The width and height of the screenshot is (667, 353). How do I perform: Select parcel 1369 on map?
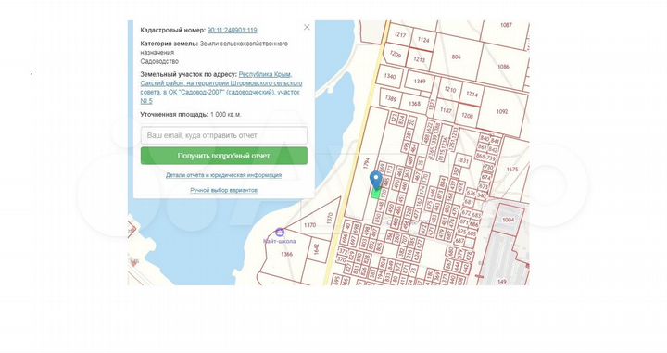420,82
